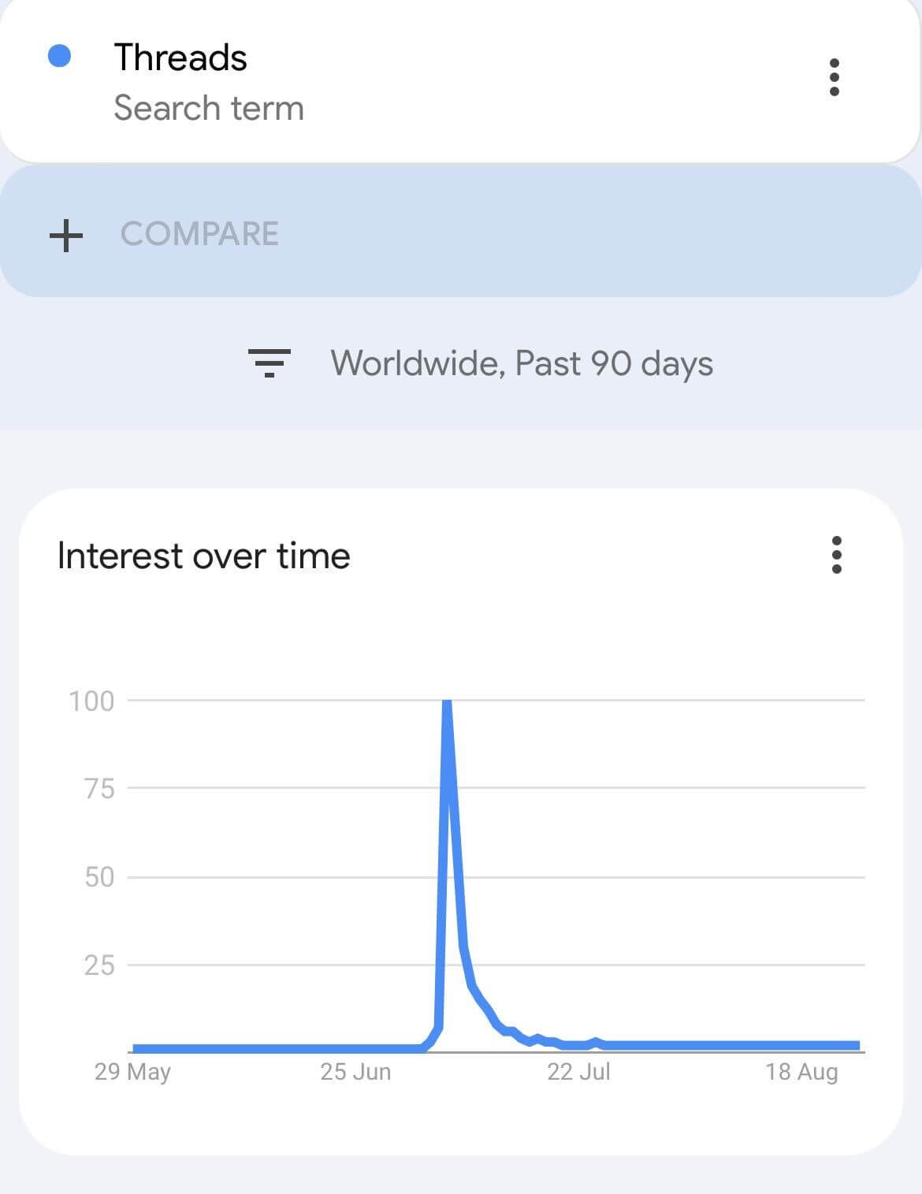Click the Interest over time heading
The image size is (922, 1194).
(204, 556)
